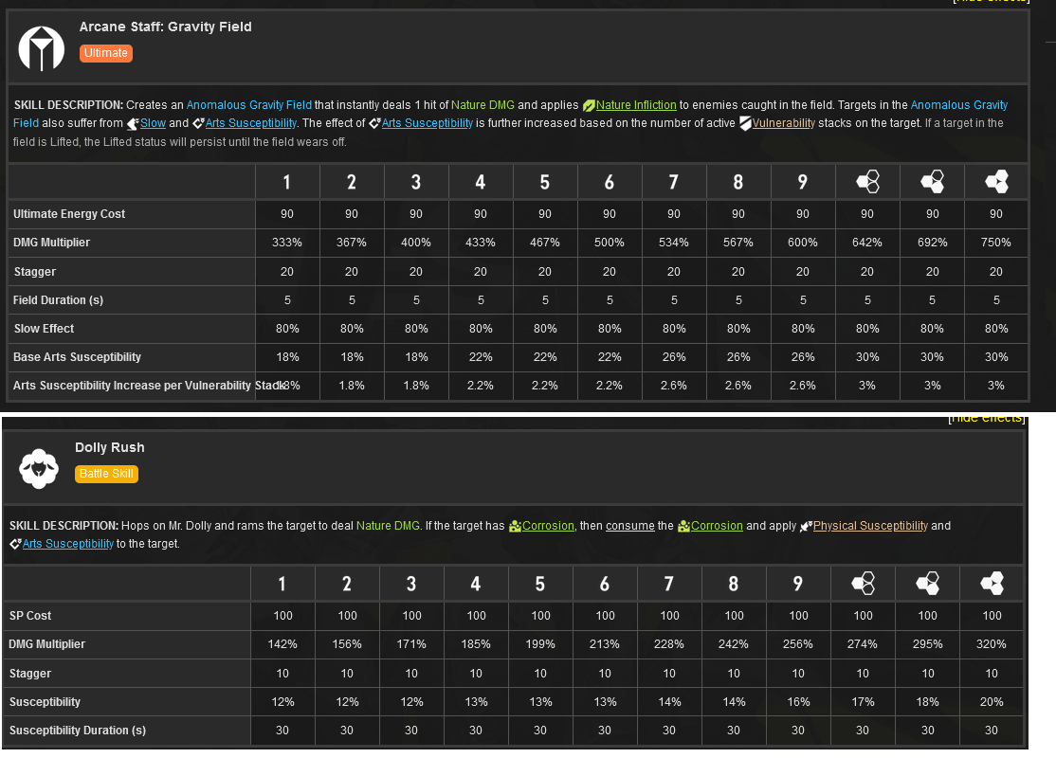1056x758 pixels.
Task: Open the Slow status link
Action: (x=153, y=123)
